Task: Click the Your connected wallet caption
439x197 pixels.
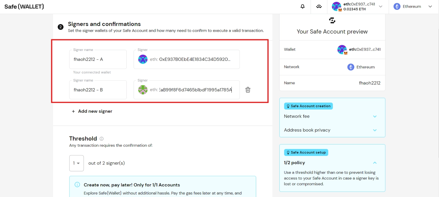Action: point(92,72)
